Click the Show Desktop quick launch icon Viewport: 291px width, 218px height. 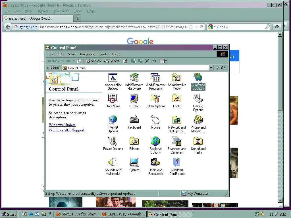(x=24, y=214)
